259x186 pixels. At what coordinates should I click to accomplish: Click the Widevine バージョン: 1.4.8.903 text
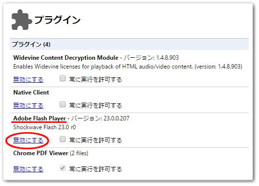click(x=151, y=58)
